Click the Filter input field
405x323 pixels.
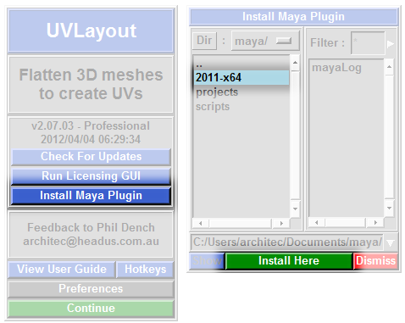coord(368,43)
